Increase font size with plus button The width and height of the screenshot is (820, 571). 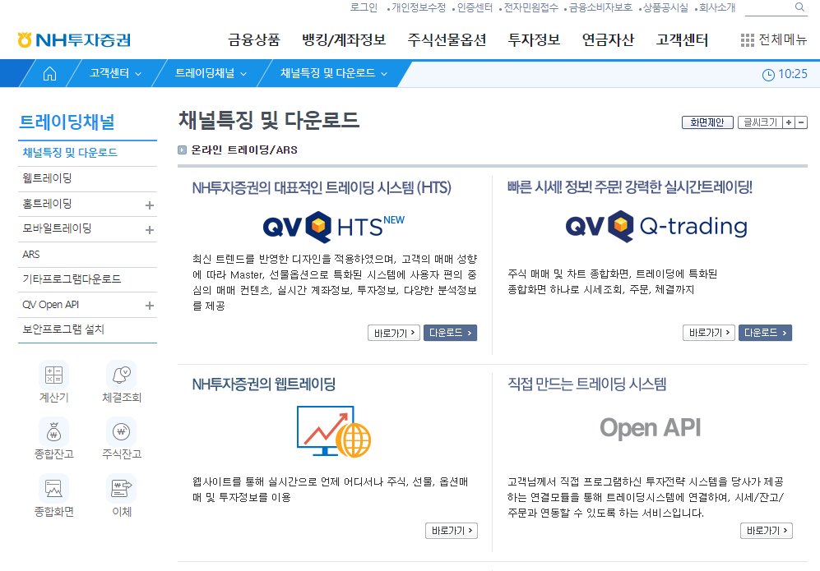789,122
